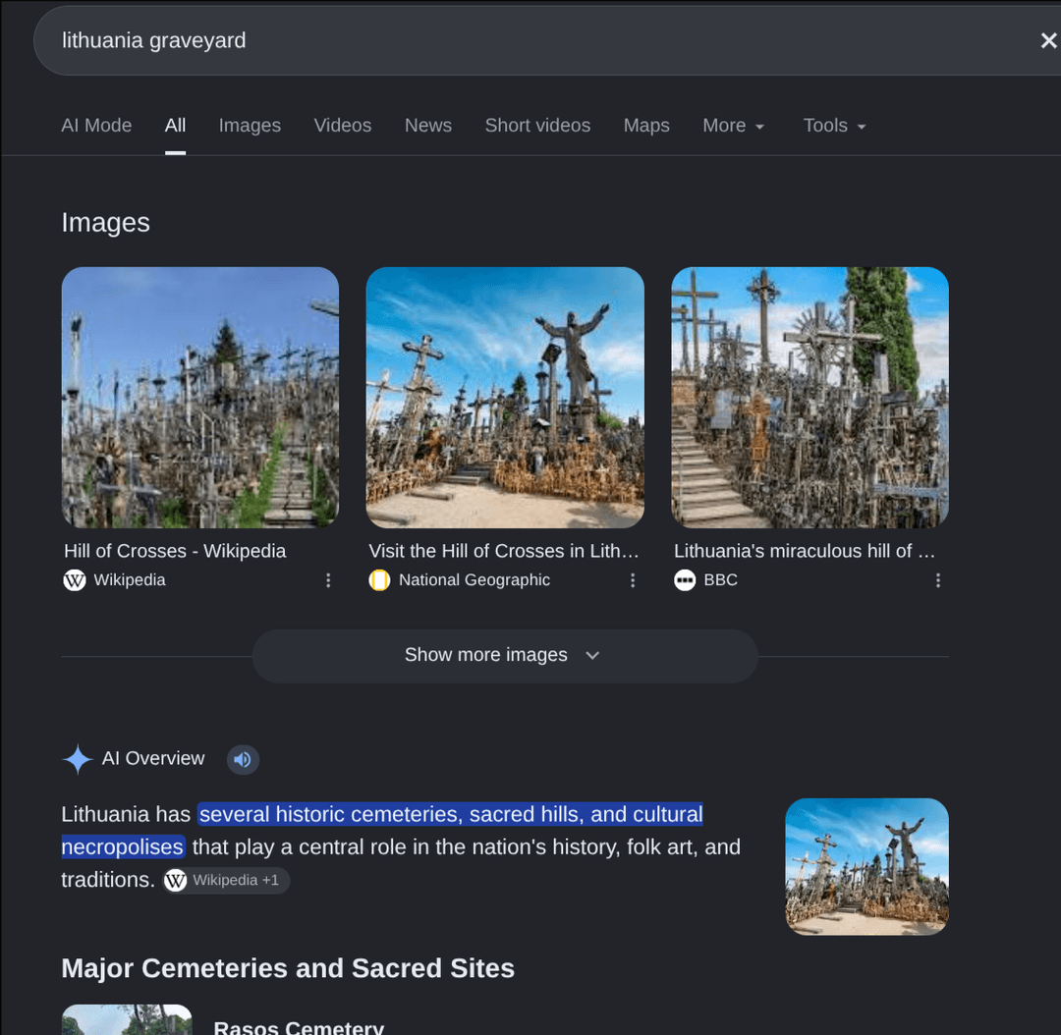
Task: Clear the search box with the X icon
Action: click(x=1048, y=40)
